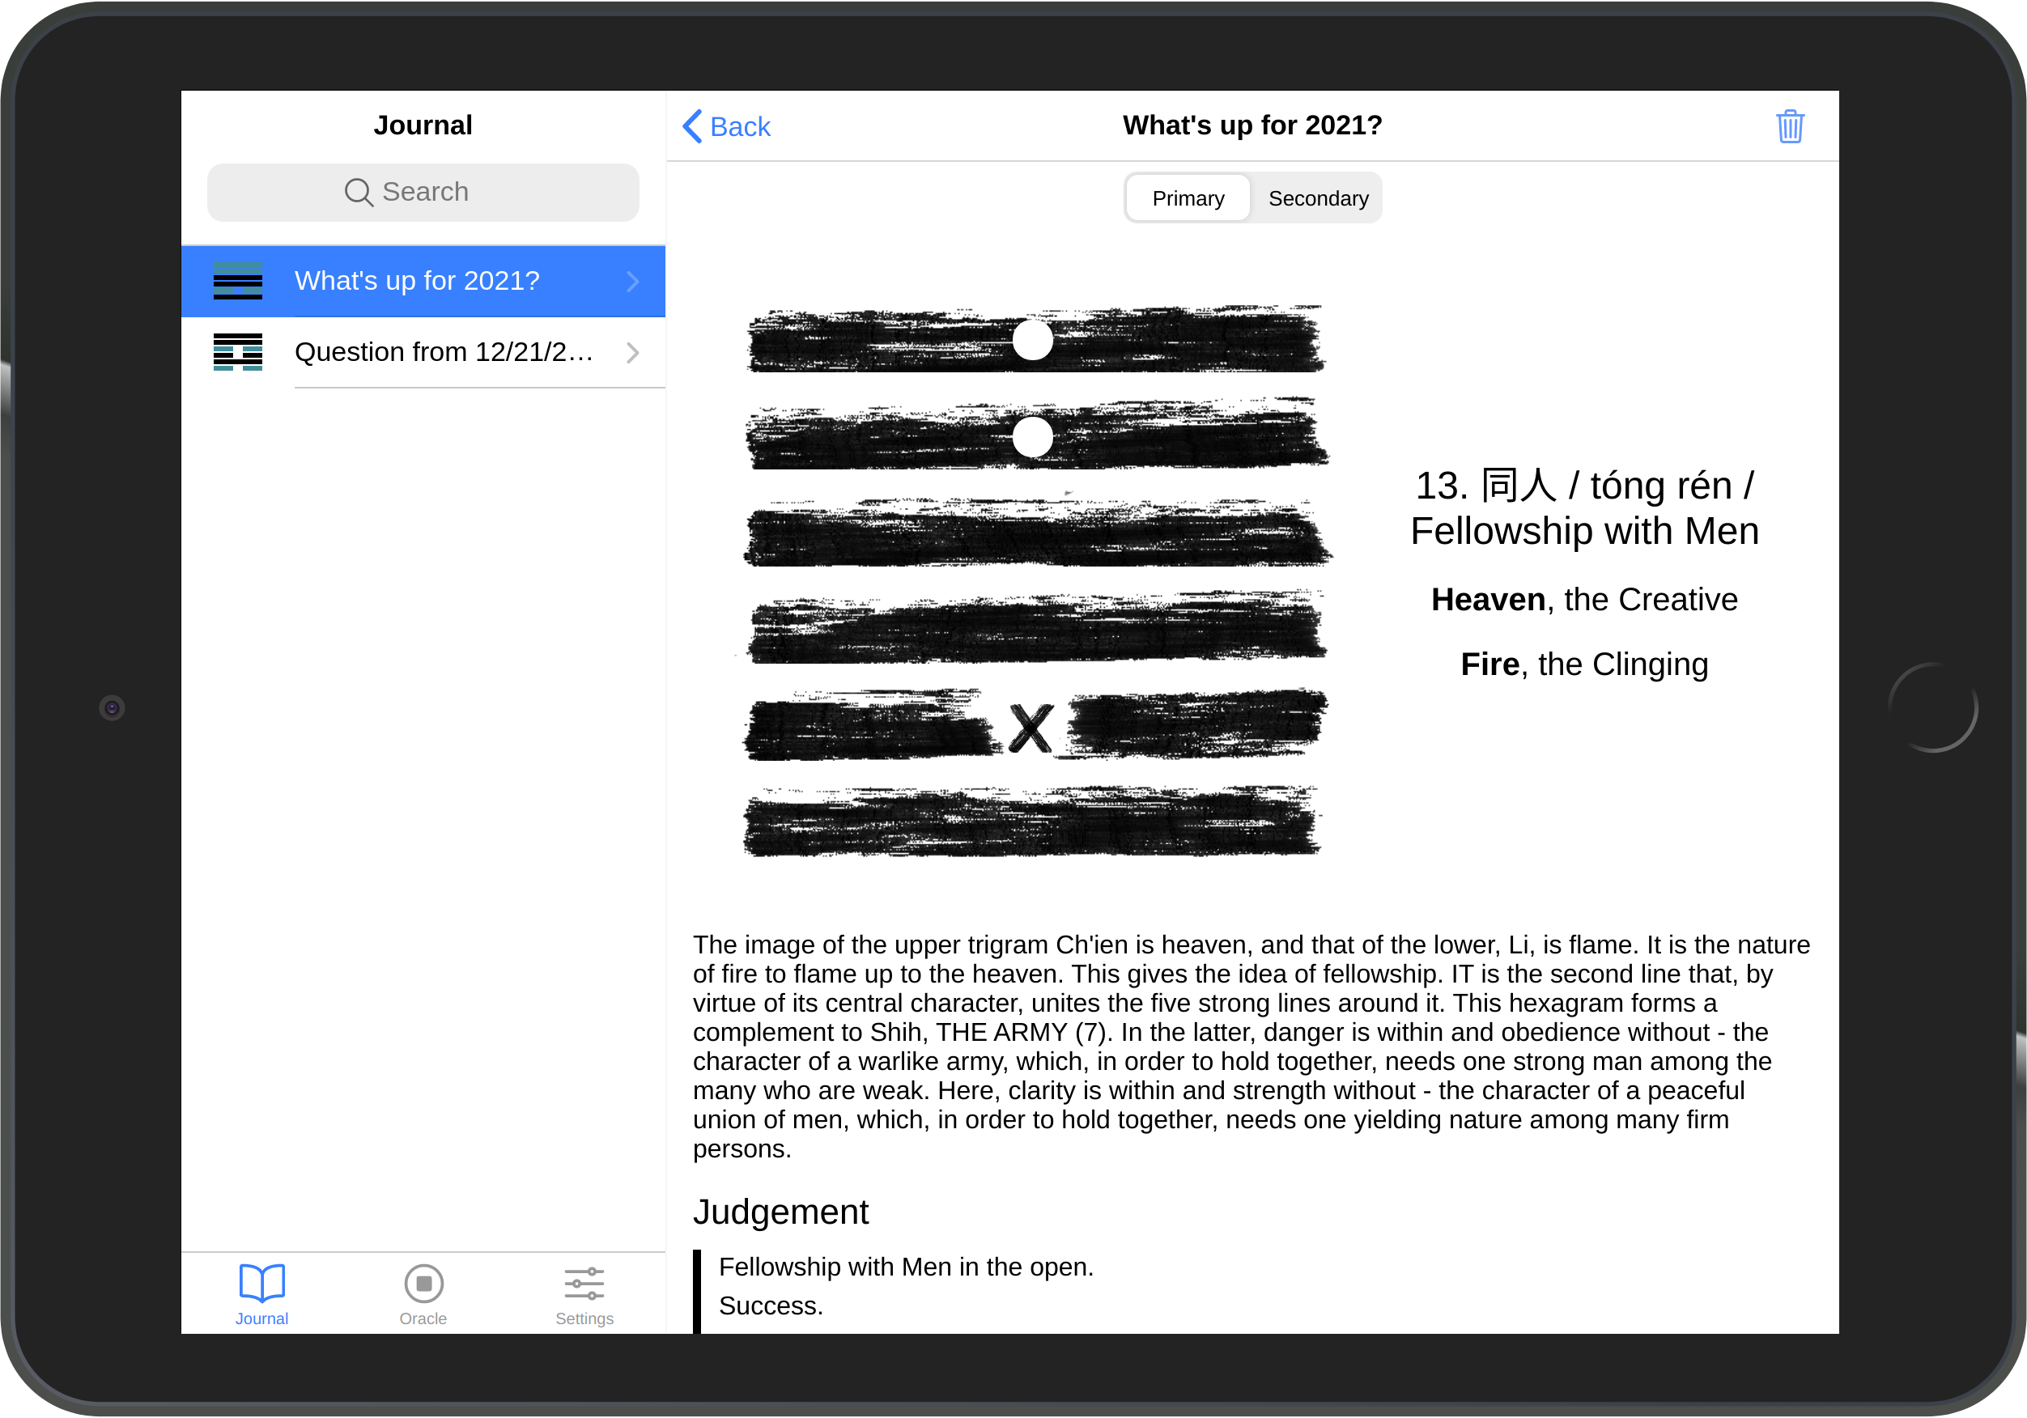Click the Back button to return to journal list
Viewport: 2027px width, 1418px height.
(724, 125)
